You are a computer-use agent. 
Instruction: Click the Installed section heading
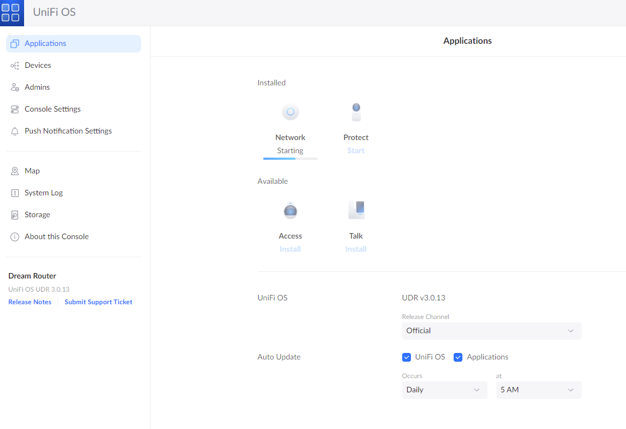pyautogui.click(x=271, y=83)
